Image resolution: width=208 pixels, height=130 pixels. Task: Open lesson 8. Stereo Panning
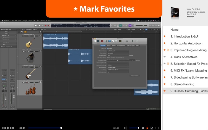pyautogui.click(x=182, y=84)
